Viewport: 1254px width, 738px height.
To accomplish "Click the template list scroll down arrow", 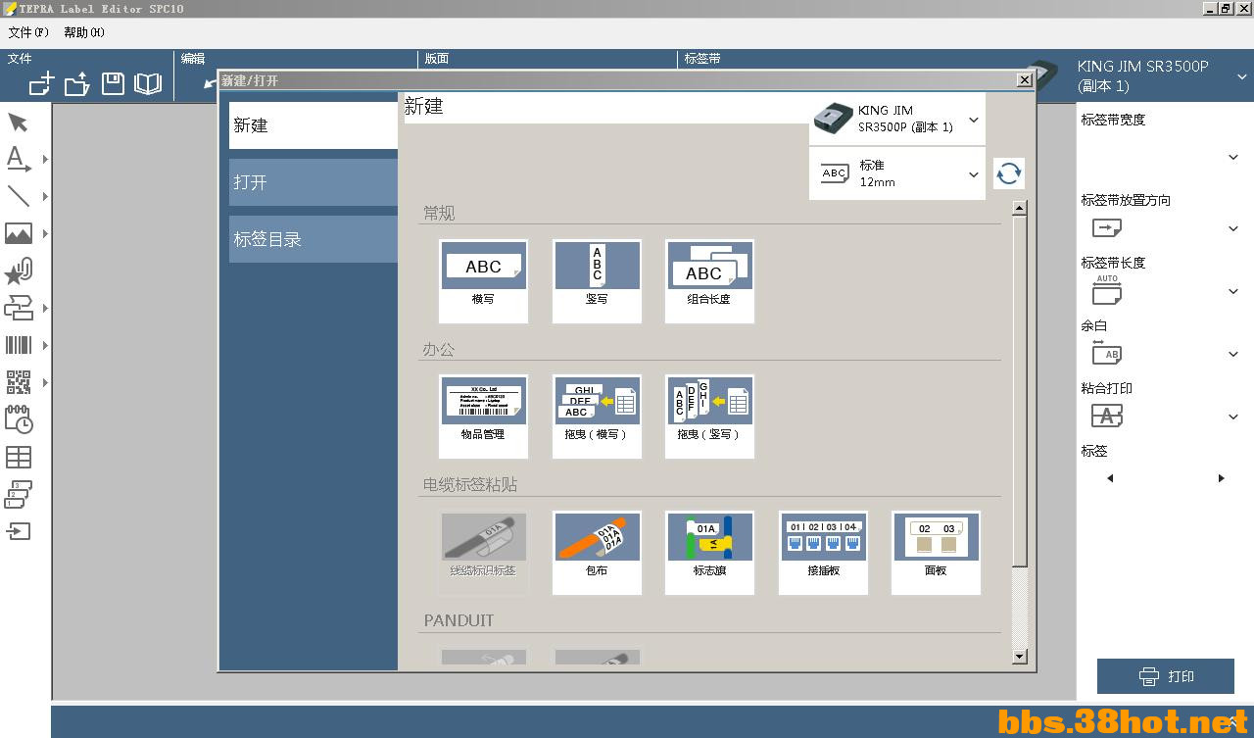I will coord(1020,657).
